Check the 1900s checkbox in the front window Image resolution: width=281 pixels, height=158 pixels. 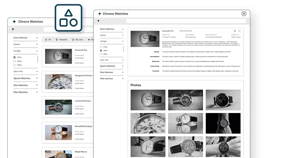101,54
